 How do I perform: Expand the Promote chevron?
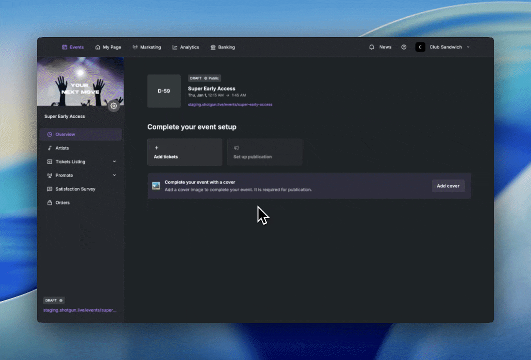pos(114,175)
